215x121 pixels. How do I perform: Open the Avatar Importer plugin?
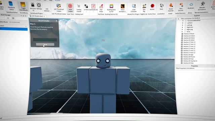point(171,7)
